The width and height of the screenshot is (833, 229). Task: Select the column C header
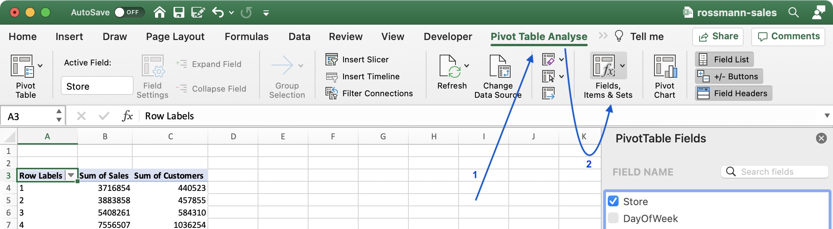pos(170,136)
